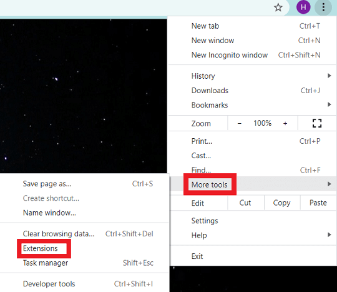Select Save page as... in submenu
337x292 pixels.
pos(84,184)
